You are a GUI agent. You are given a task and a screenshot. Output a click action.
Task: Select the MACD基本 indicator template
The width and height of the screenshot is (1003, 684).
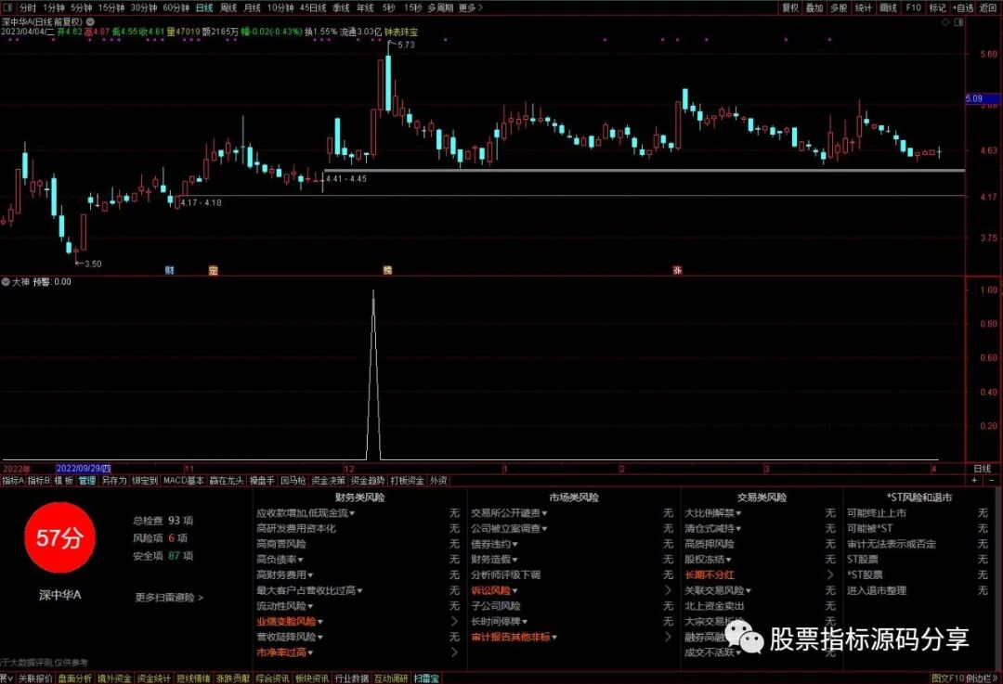[184, 480]
